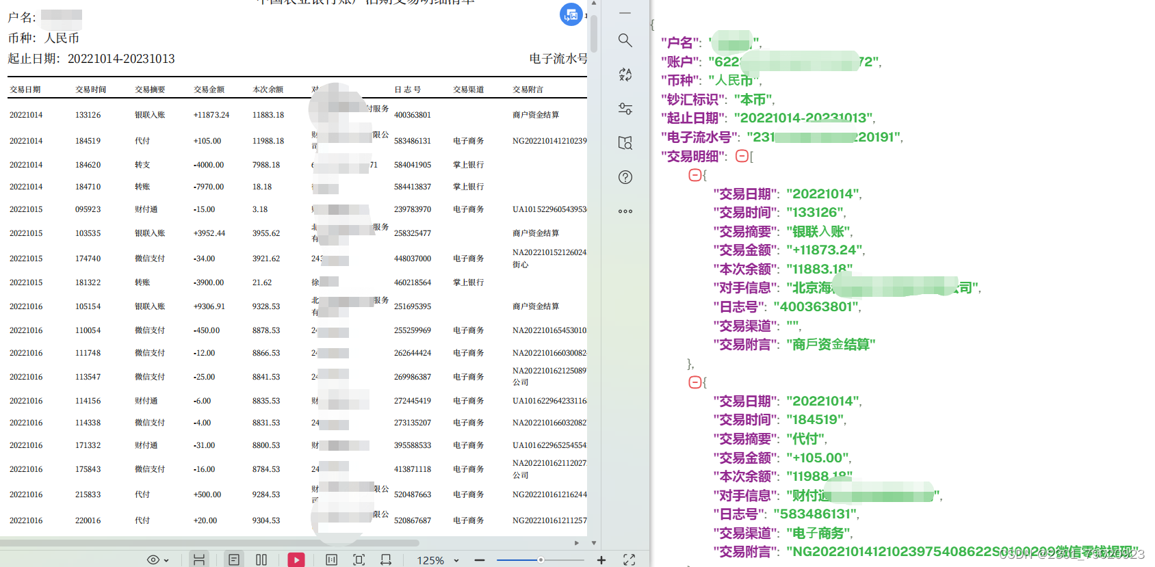This screenshot has width=1155, height=567.
Task: Click the fit width icon
Action: (x=386, y=559)
